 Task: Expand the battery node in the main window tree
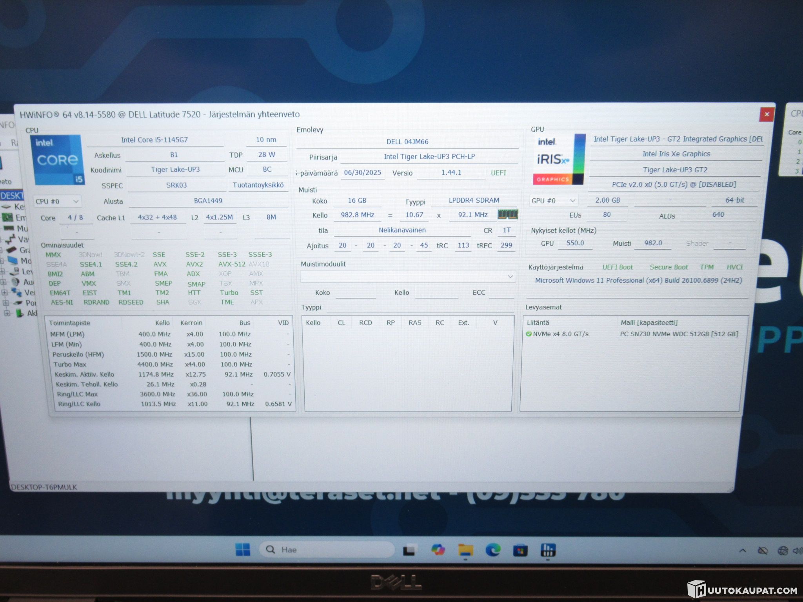pos(7,313)
